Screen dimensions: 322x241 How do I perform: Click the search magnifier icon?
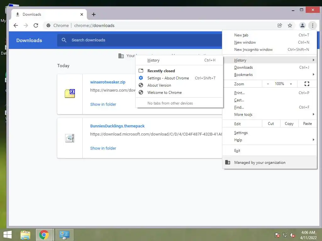tap(64, 40)
